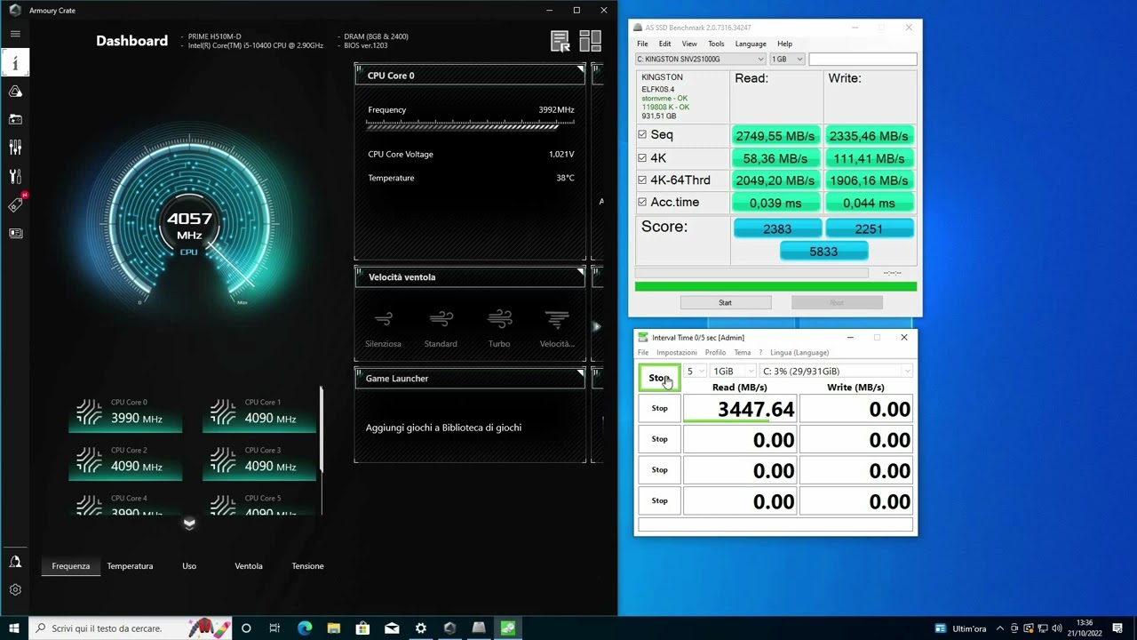Open Game Launcher widget dropdown triangle

[580, 372]
